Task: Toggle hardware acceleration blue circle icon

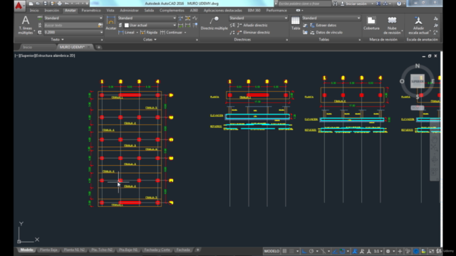Action: (416, 251)
